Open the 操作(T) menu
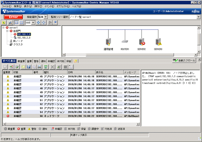 click(x=38, y=6)
